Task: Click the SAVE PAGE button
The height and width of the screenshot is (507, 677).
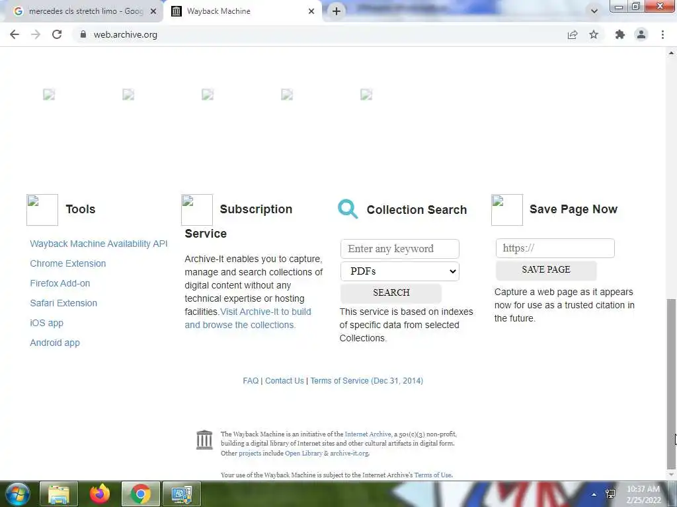Action: [x=546, y=270]
